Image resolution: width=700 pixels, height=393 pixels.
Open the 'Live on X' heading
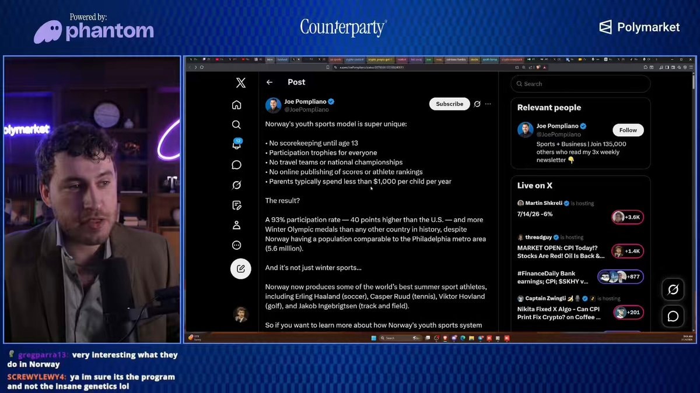pyautogui.click(x=535, y=185)
